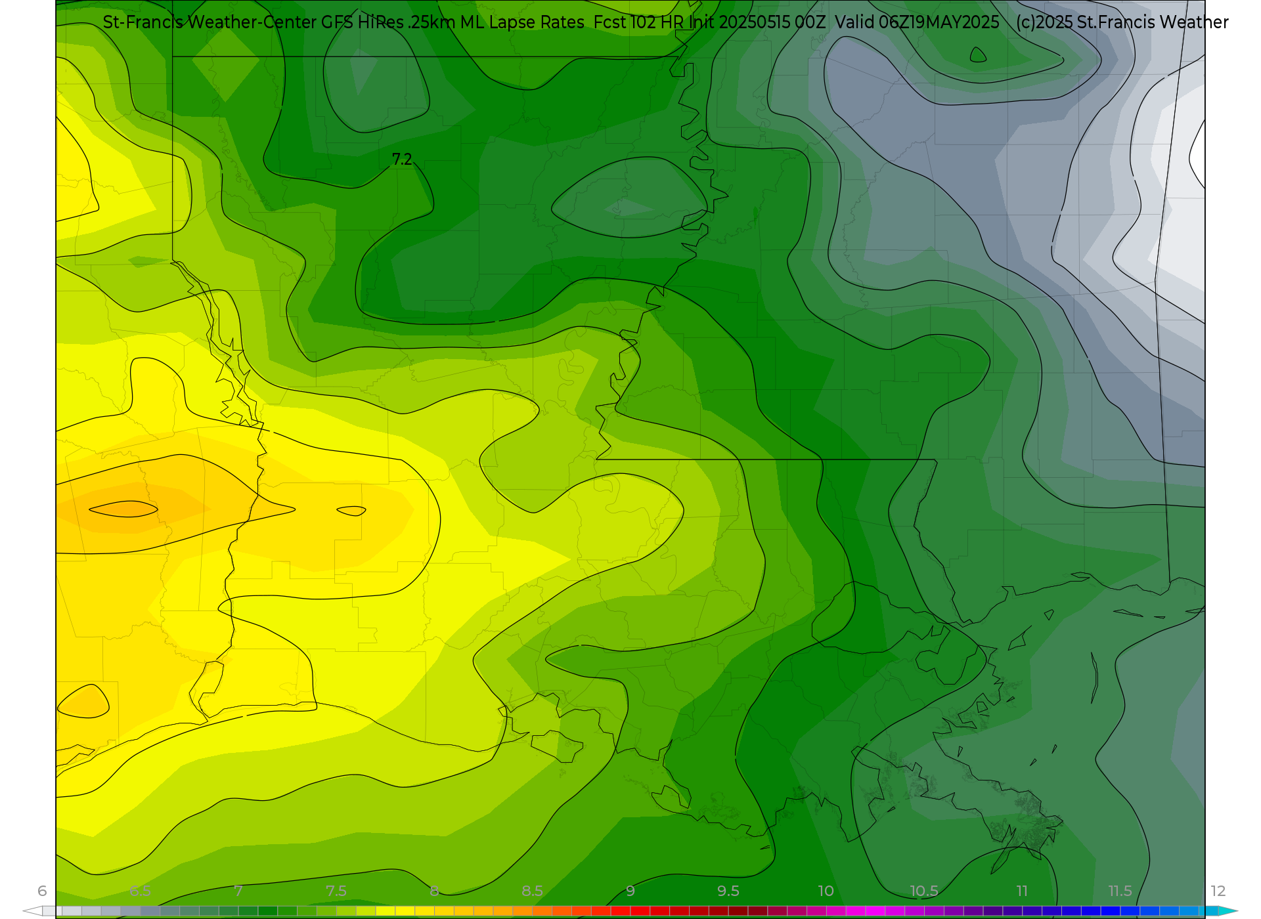Click the "Init 20250515 00Z" initialization text
Viewport: 1261px width, 919px height.
pyautogui.click(x=757, y=22)
